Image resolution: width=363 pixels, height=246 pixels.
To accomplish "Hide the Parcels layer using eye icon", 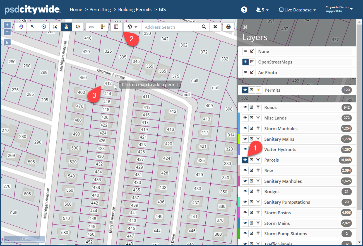I will (245, 160).
